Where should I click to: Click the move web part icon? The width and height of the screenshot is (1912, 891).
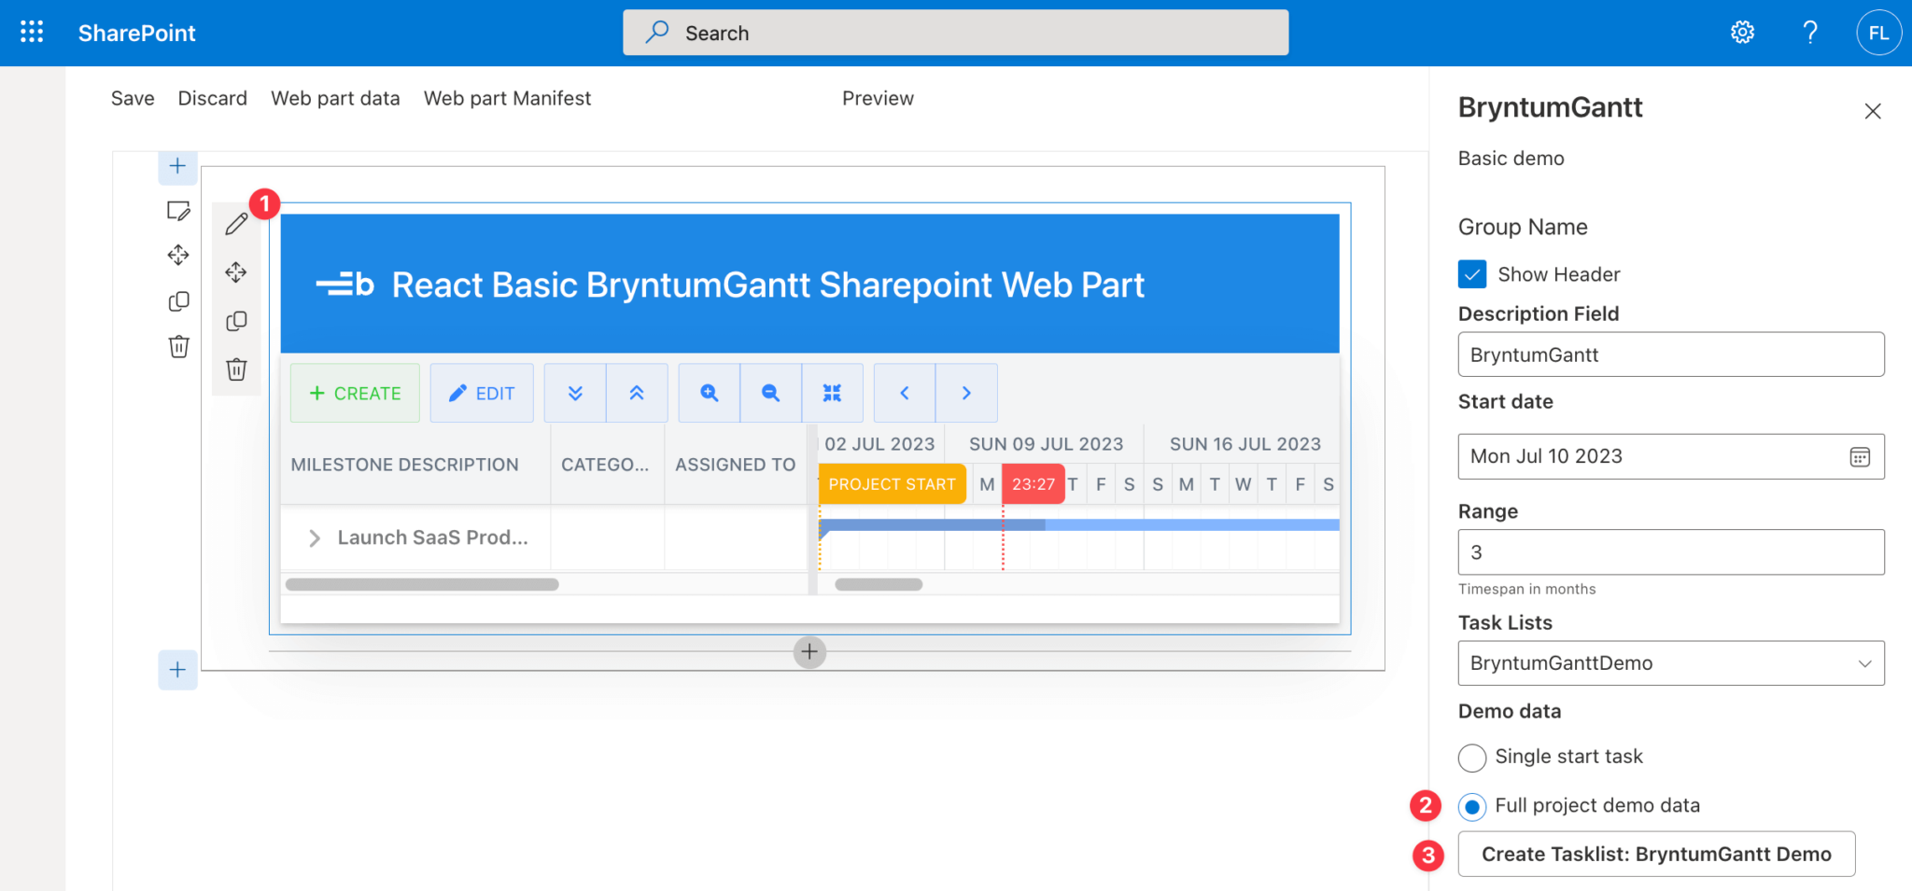(x=236, y=272)
